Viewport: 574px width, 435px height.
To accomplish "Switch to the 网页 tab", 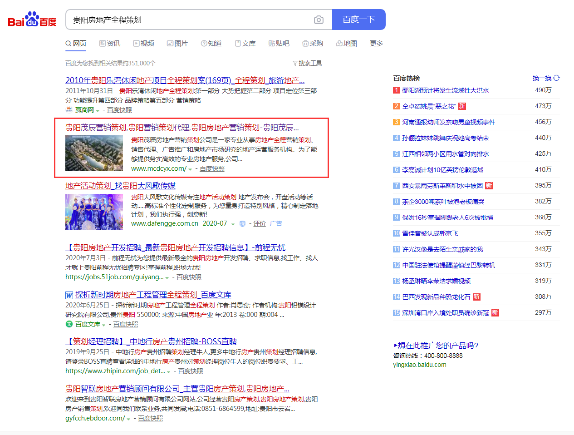I will [x=76, y=43].
